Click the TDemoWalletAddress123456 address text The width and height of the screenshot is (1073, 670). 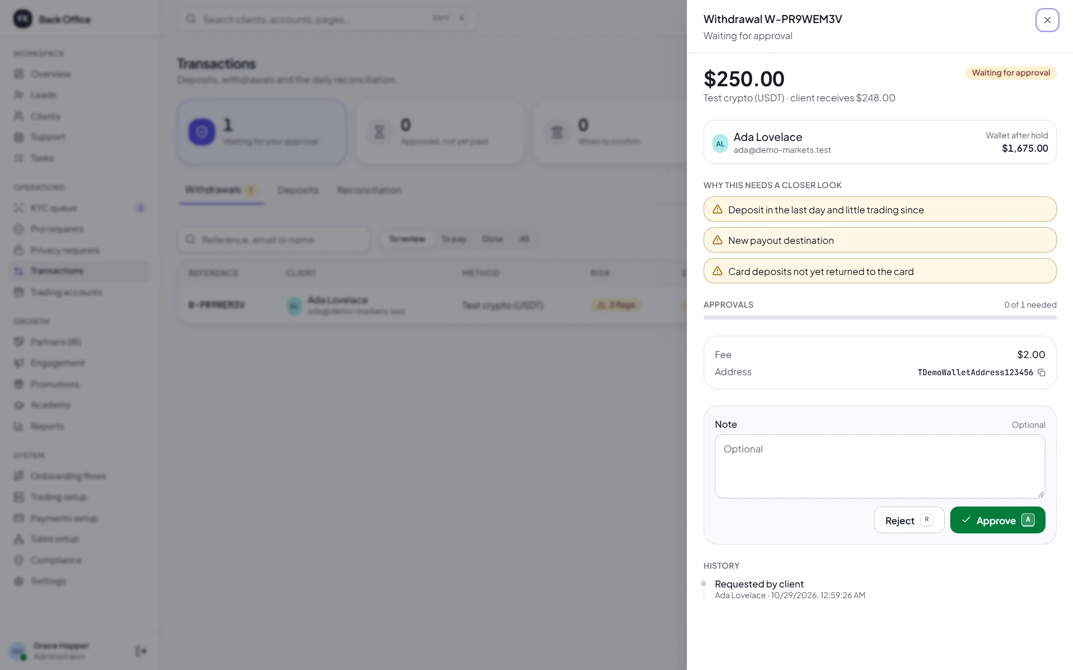[x=975, y=373]
